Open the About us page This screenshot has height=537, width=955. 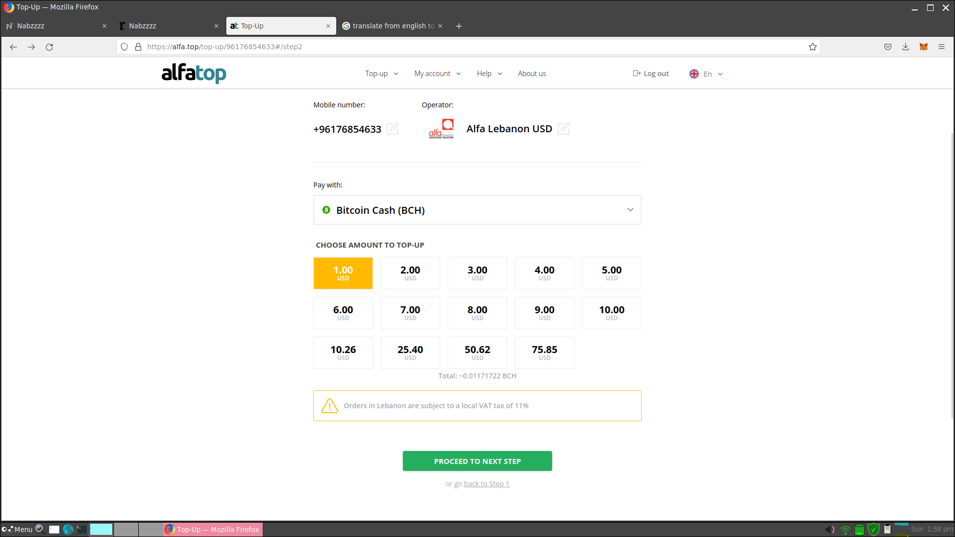coord(532,74)
